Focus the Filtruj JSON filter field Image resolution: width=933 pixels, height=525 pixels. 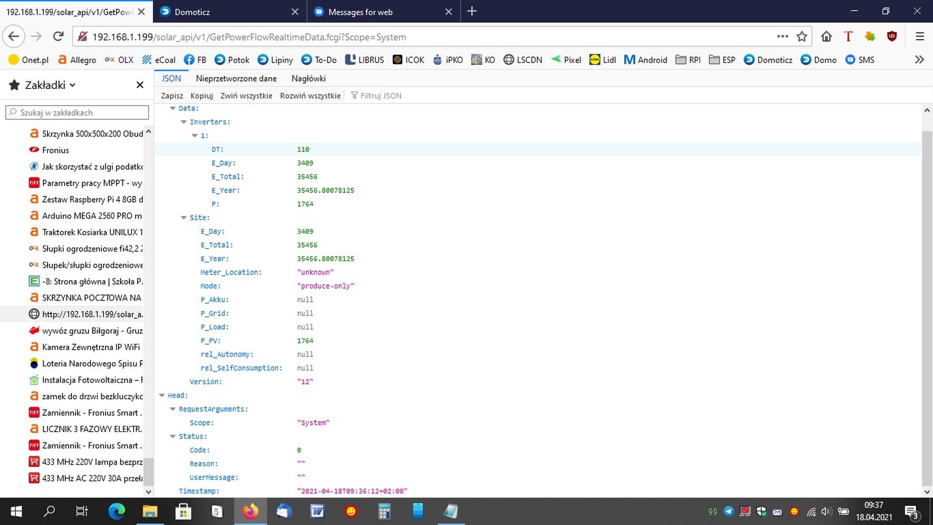(381, 96)
